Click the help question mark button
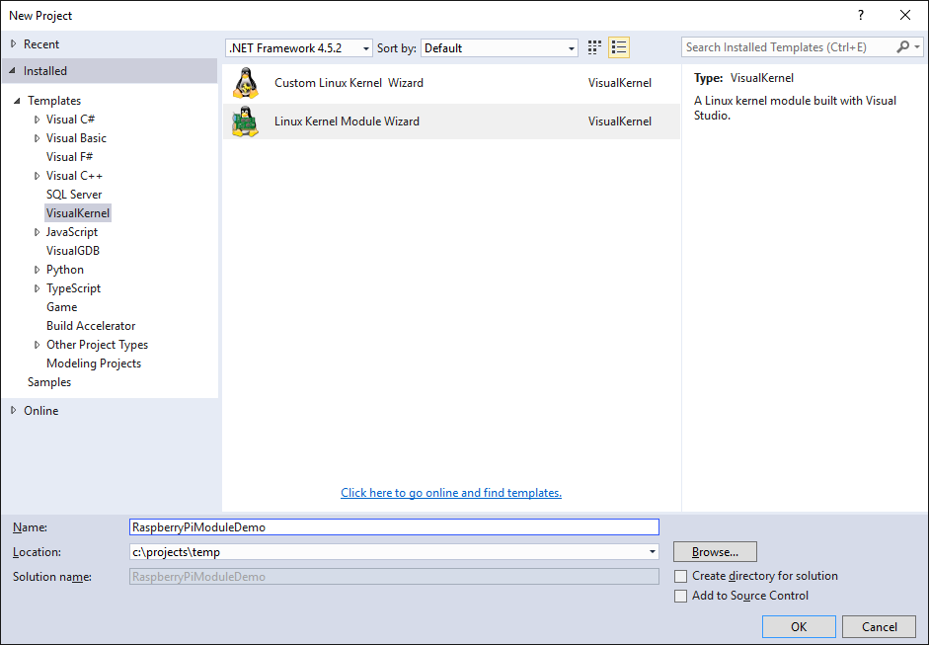 click(x=861, y=16)
